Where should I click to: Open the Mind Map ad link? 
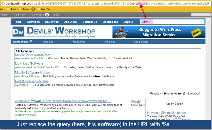coord(48,42)
